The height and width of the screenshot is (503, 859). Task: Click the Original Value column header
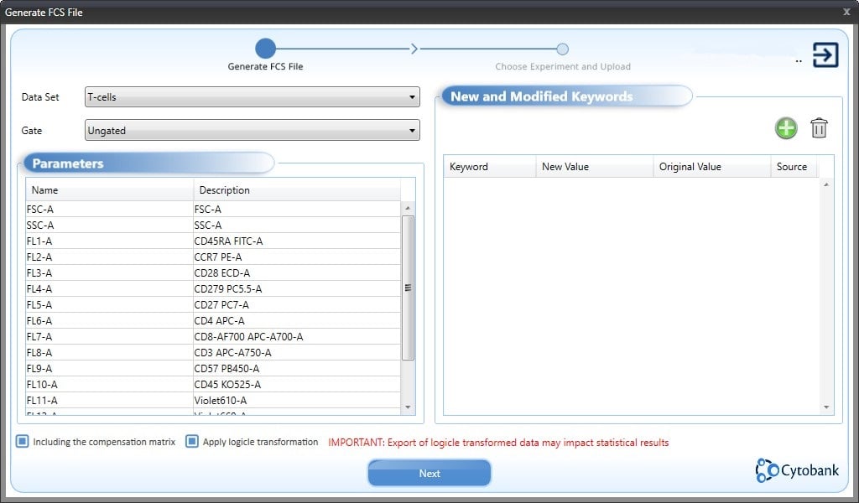[x=711, y=166]
